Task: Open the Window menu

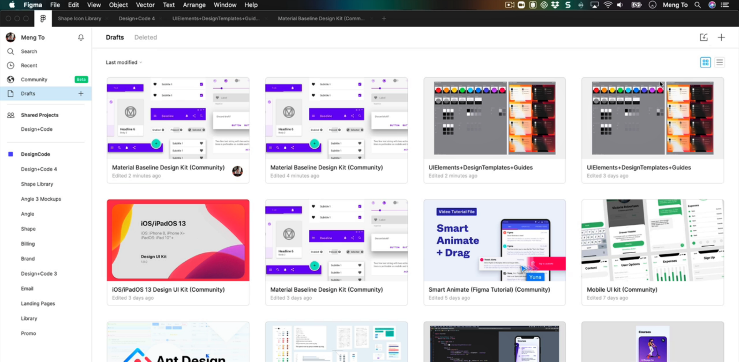Action: (225, 5)
